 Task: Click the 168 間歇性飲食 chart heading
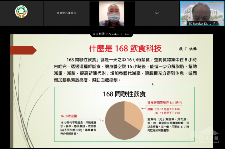pos(124,94)
